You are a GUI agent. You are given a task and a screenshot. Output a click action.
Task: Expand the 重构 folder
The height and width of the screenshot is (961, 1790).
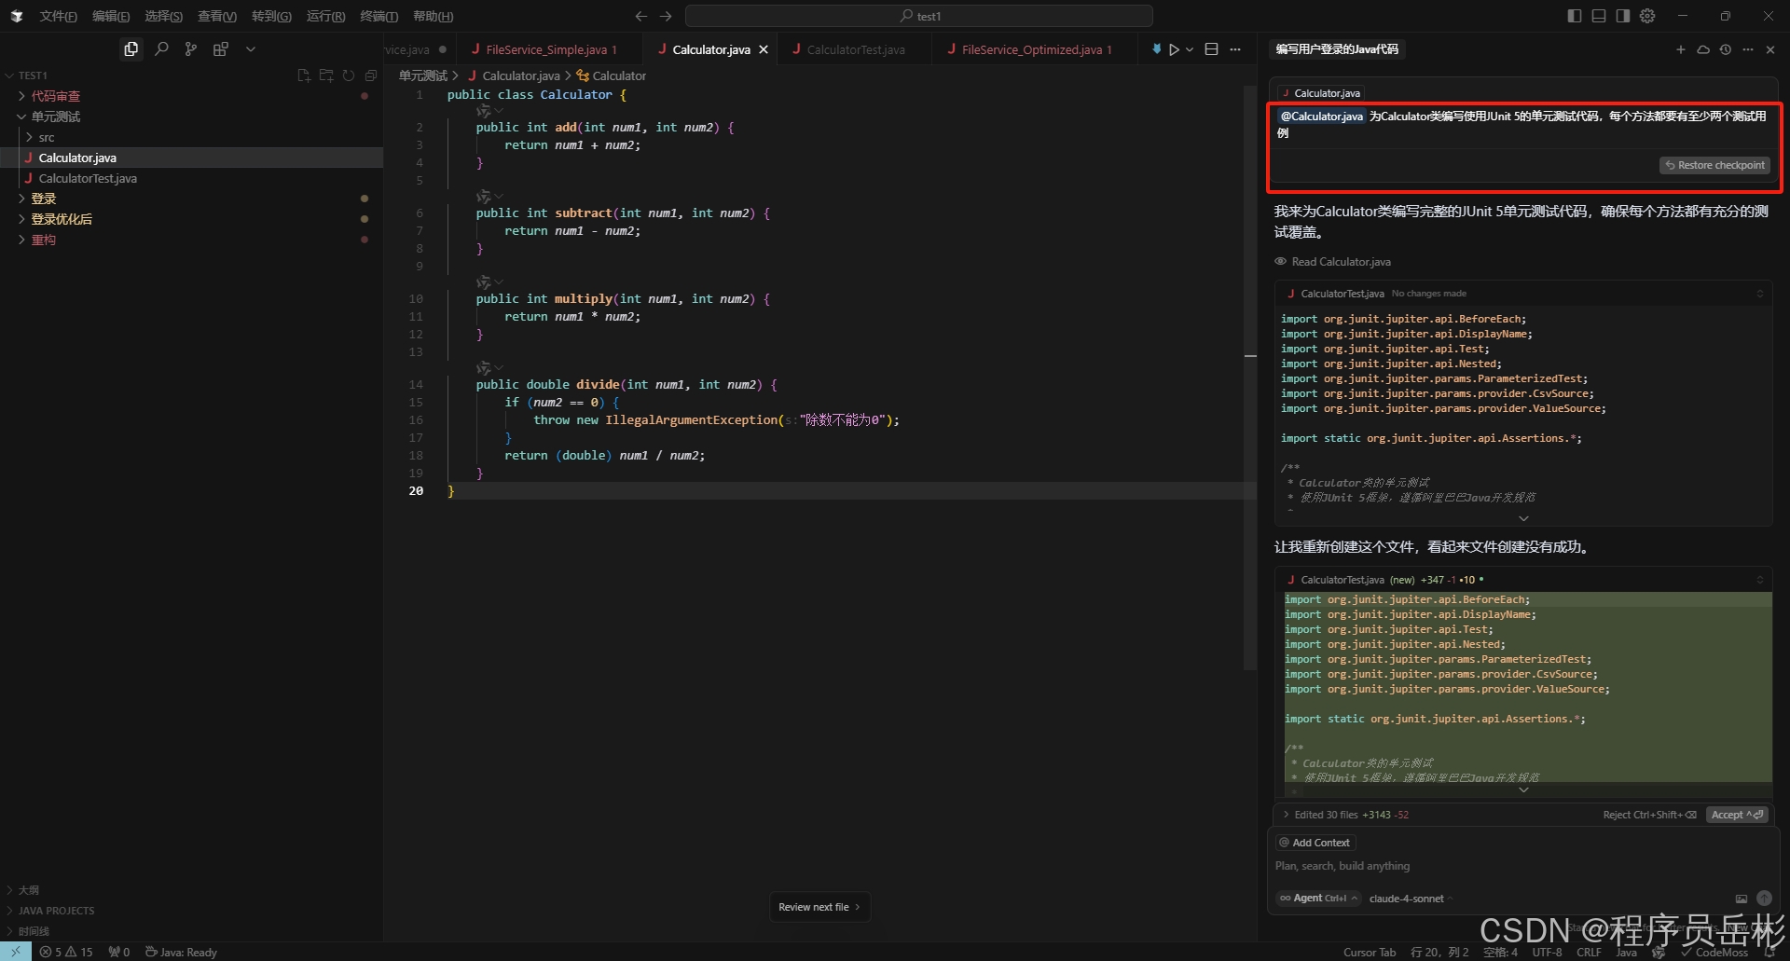[x=43, y=240]
